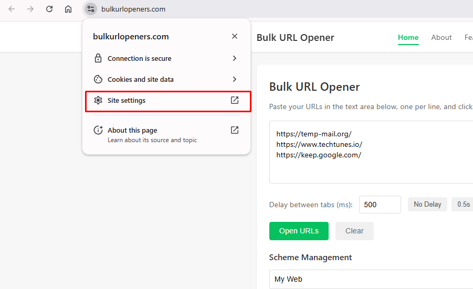
Task: Click About this page external link icon
Action: tap(234, 130)
